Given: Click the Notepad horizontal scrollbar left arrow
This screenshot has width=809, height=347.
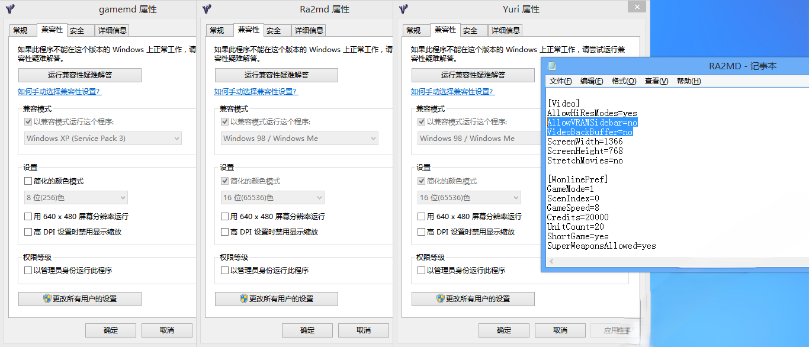Looking at the screenshot, I should click(x=551, y=261).
